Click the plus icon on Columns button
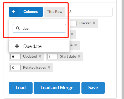Screen dimensions: 124x99 pos(13,12)
